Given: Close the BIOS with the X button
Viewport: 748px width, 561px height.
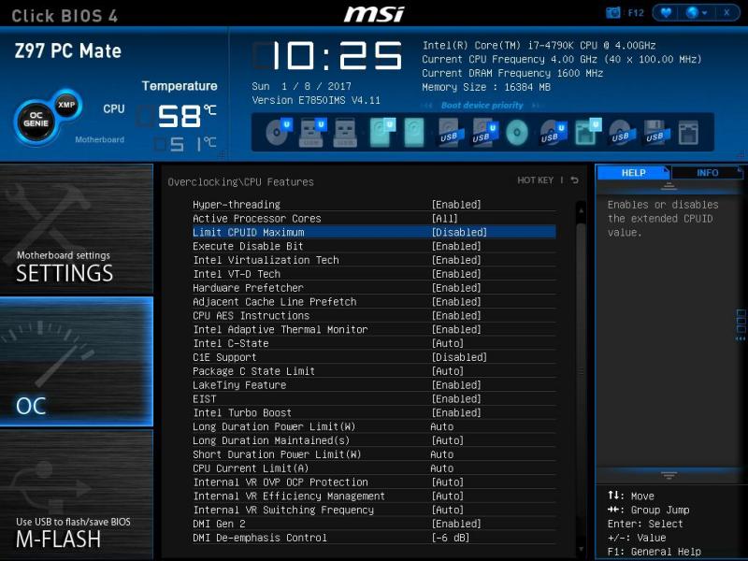Looking at the screenshot, I should coord(726,12).
